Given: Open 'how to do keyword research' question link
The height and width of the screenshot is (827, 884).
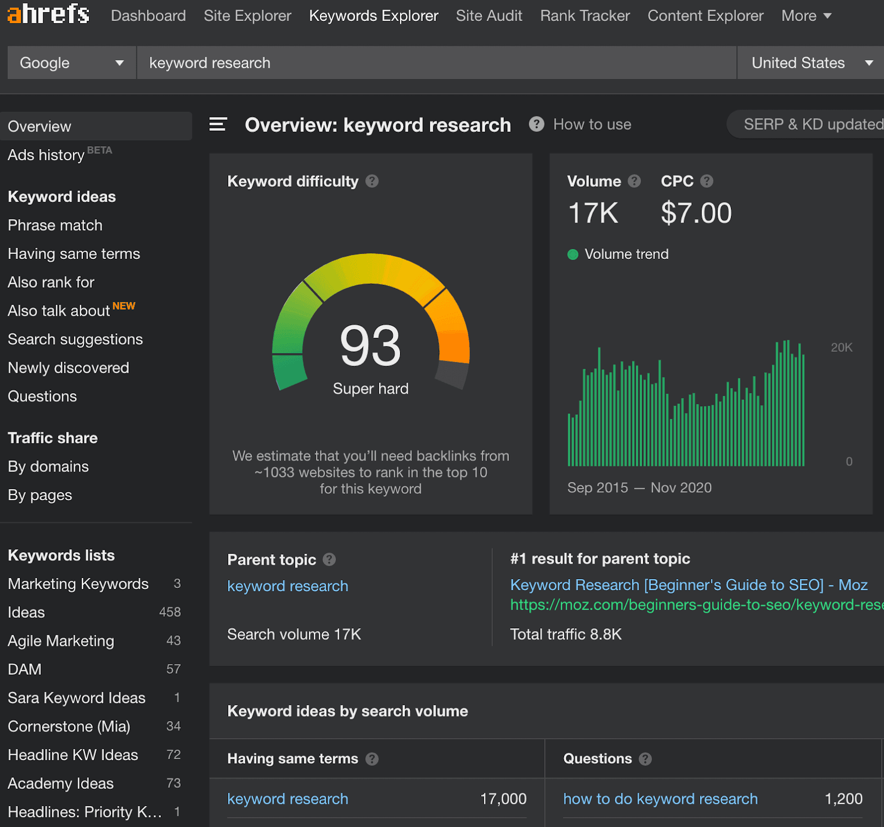Looking at the screenshot, I should tap(660, 798).
